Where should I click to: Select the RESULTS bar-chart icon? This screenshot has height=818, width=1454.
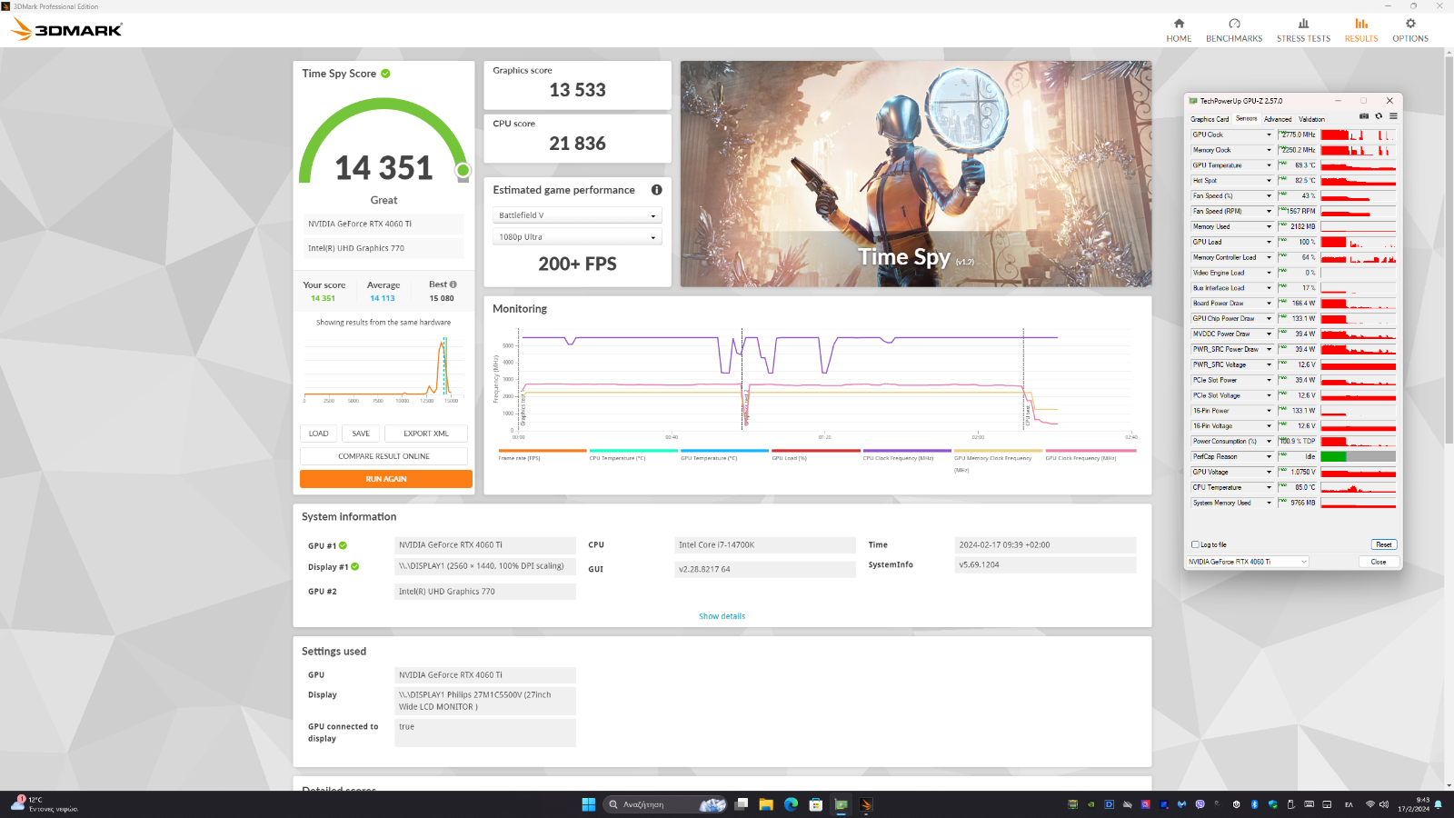(x=1361, y=24)
